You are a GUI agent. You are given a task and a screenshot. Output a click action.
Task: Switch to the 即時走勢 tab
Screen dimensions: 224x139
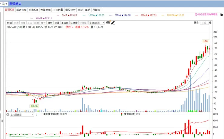21,10
